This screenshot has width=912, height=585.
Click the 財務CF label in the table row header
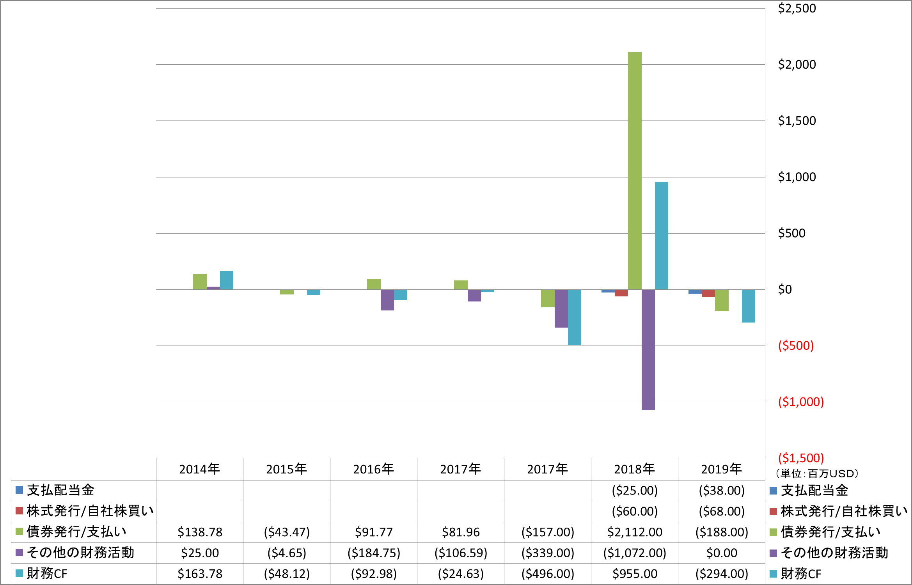(x=47, y=574)
